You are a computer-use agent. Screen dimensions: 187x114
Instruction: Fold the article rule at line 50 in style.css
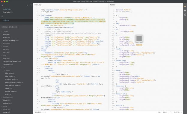click(x=115, y=106)
